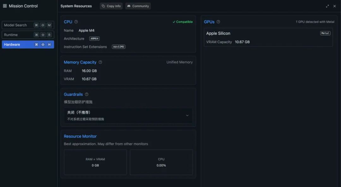Viewport: 341px width, 187px height.
Task: Open the Community button
Action: click(138, 6)
